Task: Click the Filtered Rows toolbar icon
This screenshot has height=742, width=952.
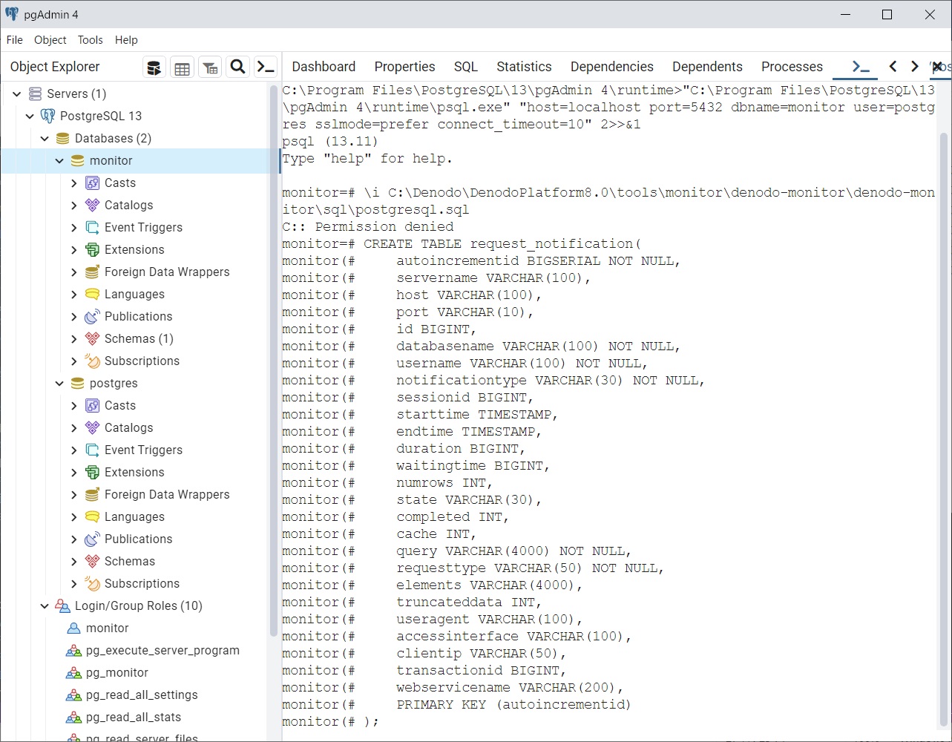Action: click(210, 68)
